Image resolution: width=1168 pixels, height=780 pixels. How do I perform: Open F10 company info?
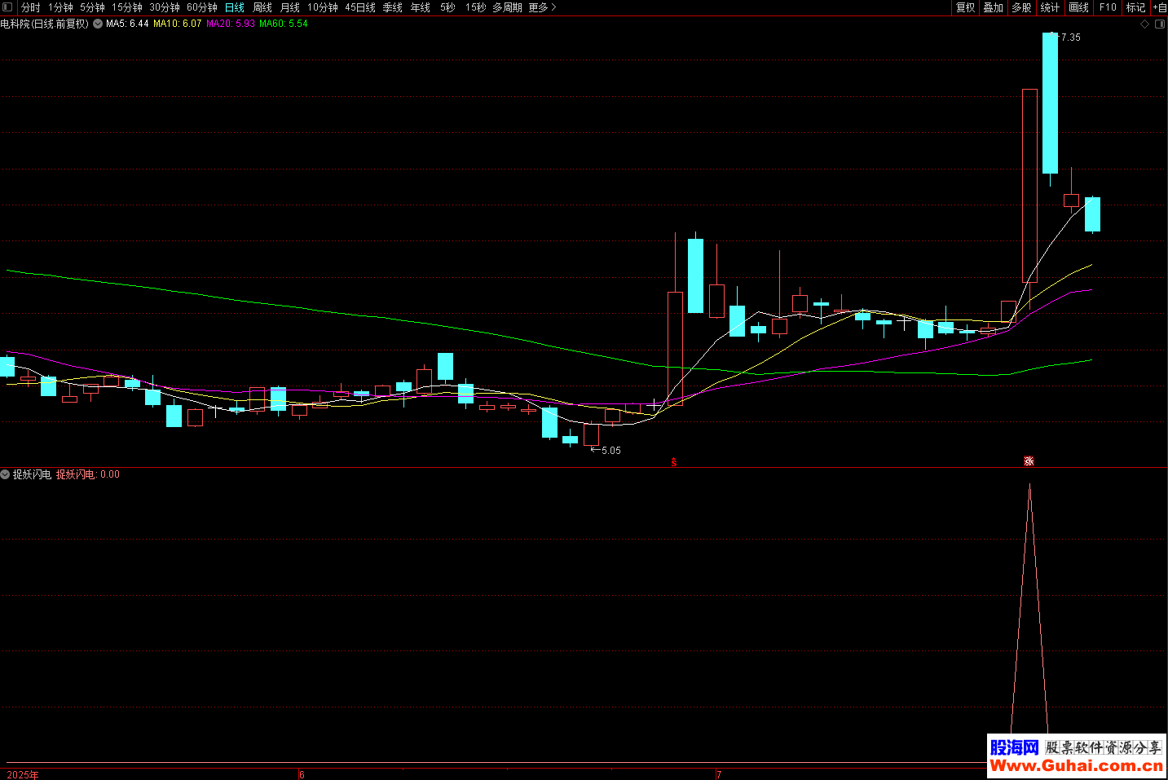[x=1108, y=7]
